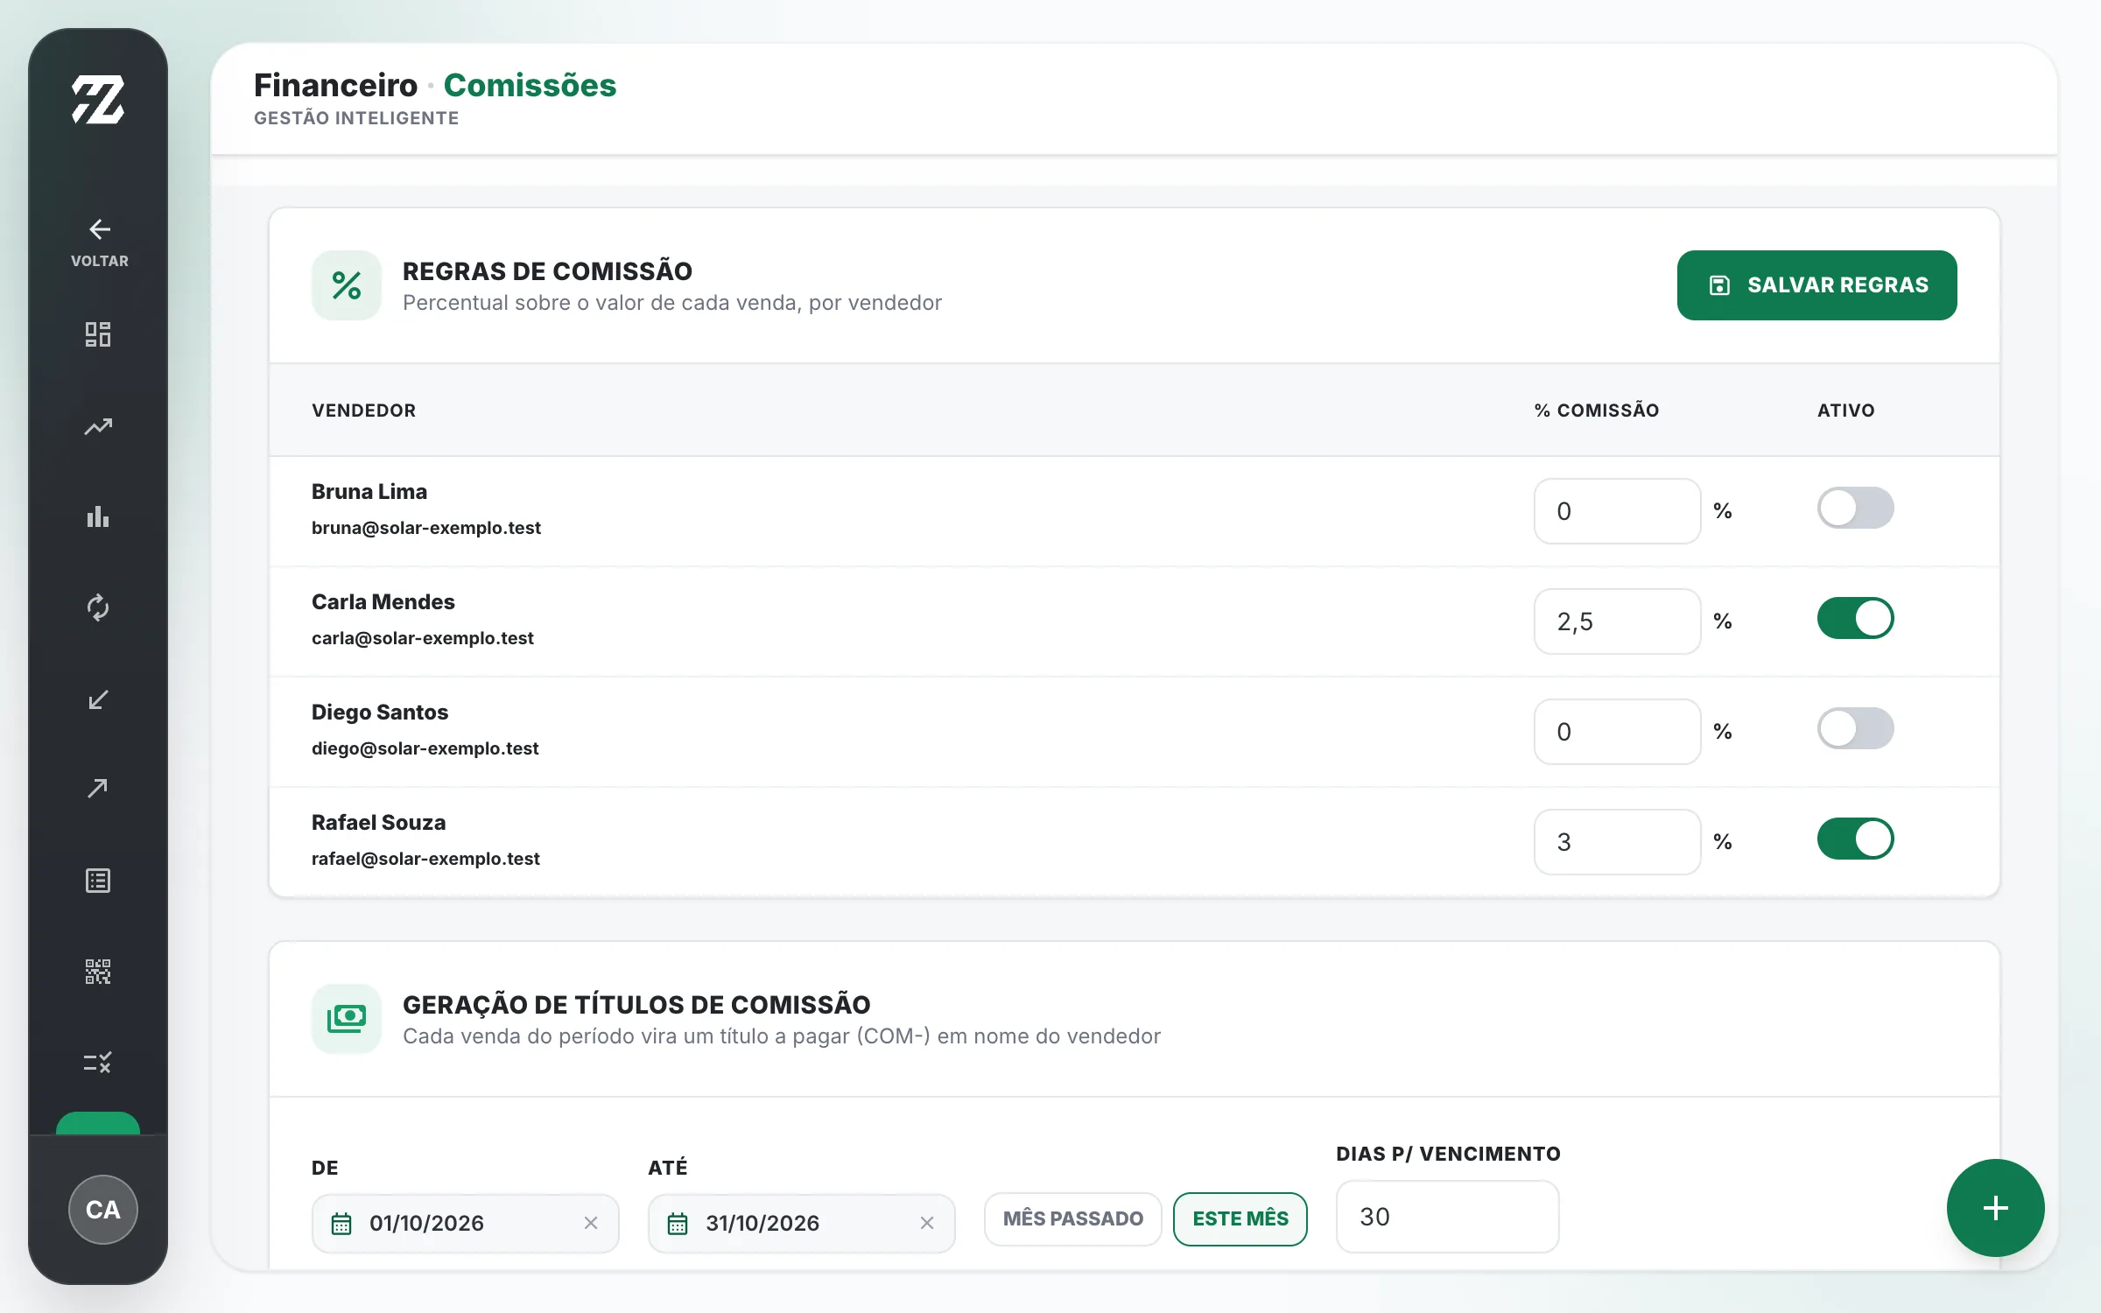The image size is (2101, 1313).
Task: Click email diego@solar-exemplo.test
Action: coord(425,748)
